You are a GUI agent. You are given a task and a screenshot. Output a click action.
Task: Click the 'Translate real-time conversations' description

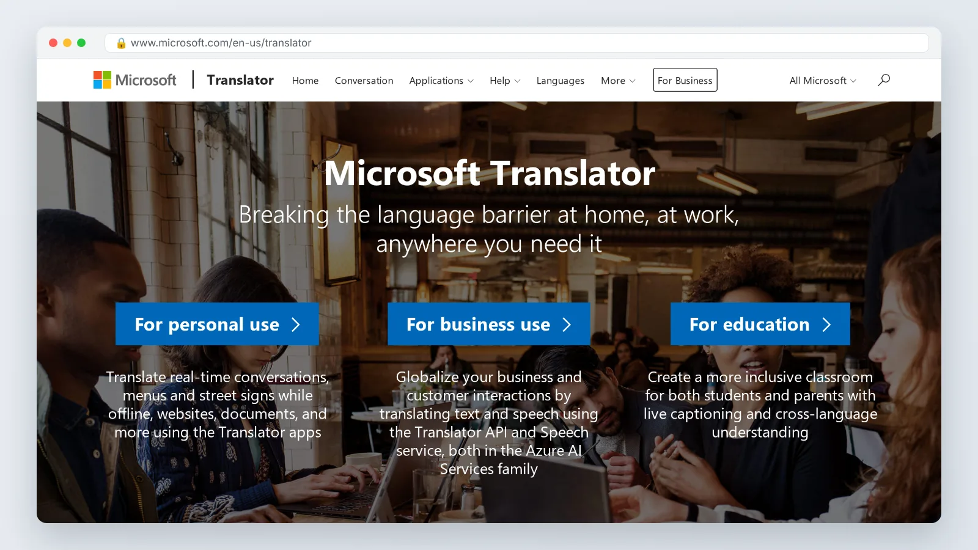coord(218,405)
